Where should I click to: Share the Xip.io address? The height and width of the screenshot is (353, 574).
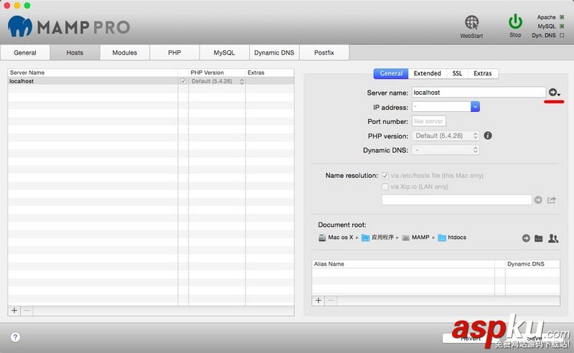coord(551,200)
